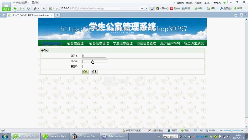Screen dimensions: 248x140
Task: Expand the 100% zoom dropdown arrow
Action: pos(217,130)
